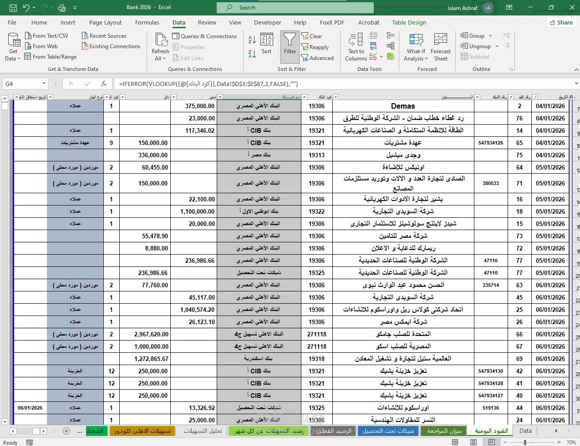Image resolution: width=580 pixels, height=446 pixels.
Task: Click the Remove Duplicates icon
Action: pos(373,46)
